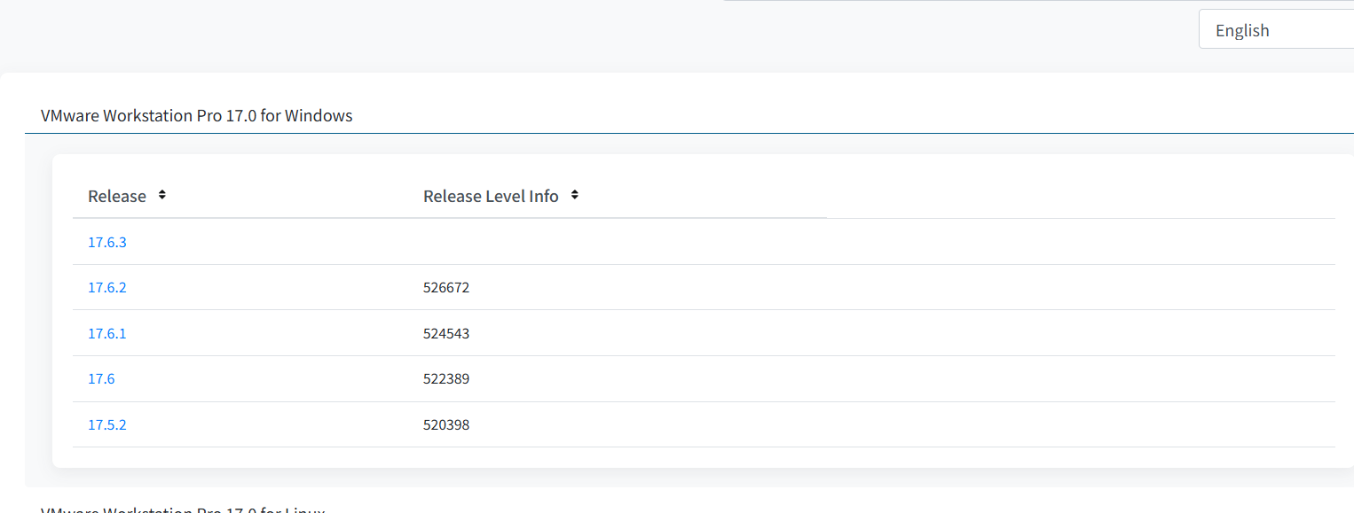1354x513 pixels.
Task: Open release 17.6 link
Action: (x=101, y=379)
